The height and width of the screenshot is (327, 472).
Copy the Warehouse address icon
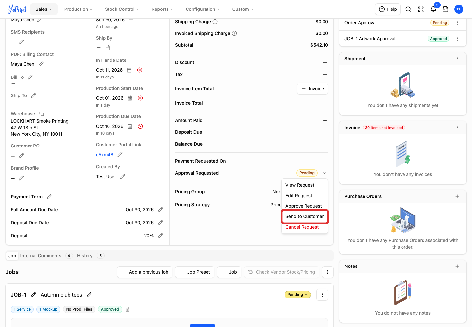pos(42,114)
